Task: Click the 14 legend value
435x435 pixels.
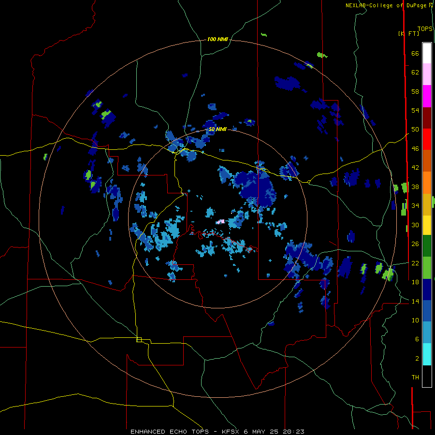Action: tap(415, 301)
